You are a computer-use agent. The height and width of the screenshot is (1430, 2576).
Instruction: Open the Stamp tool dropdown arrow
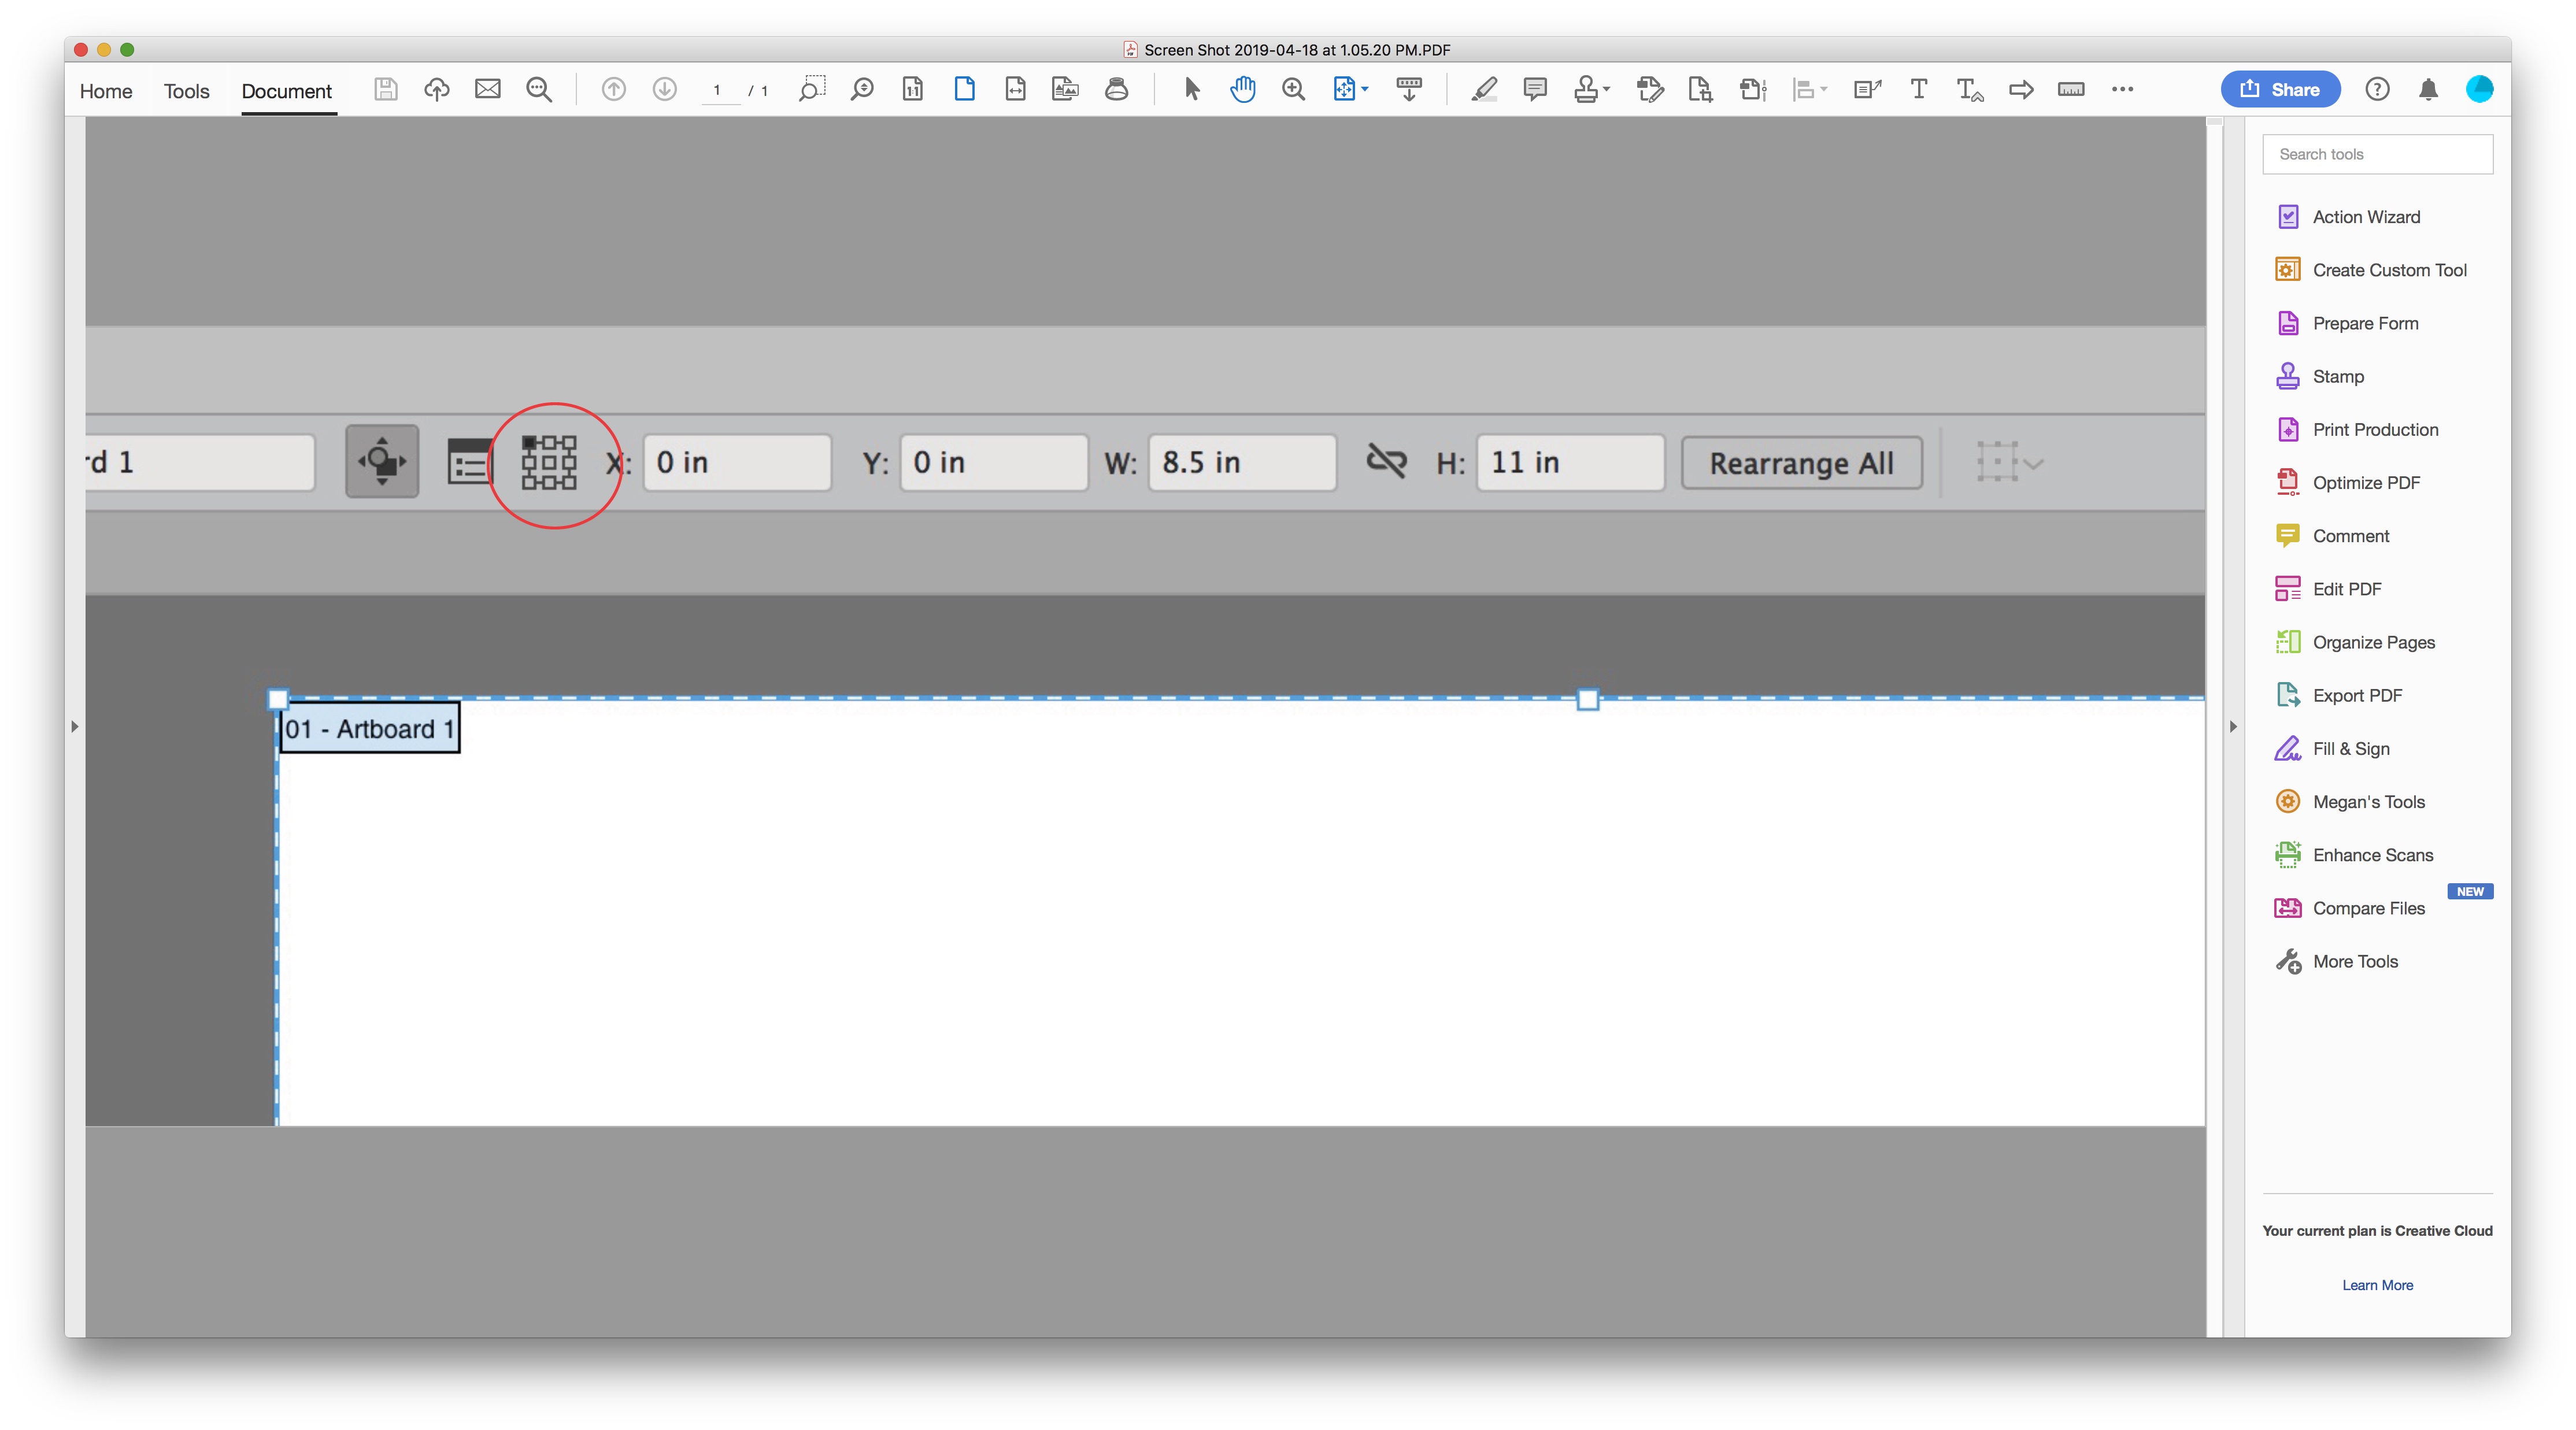(1607, 90)
